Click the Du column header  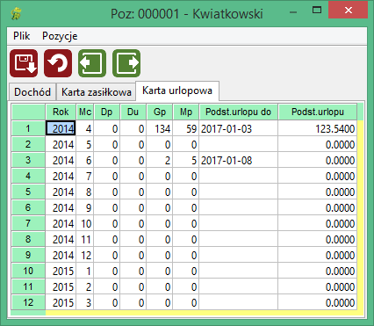133,112
